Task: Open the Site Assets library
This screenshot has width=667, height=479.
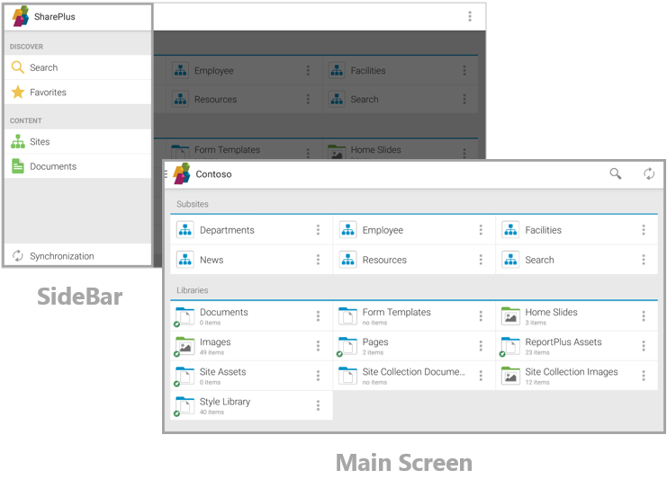Action: 222,372
